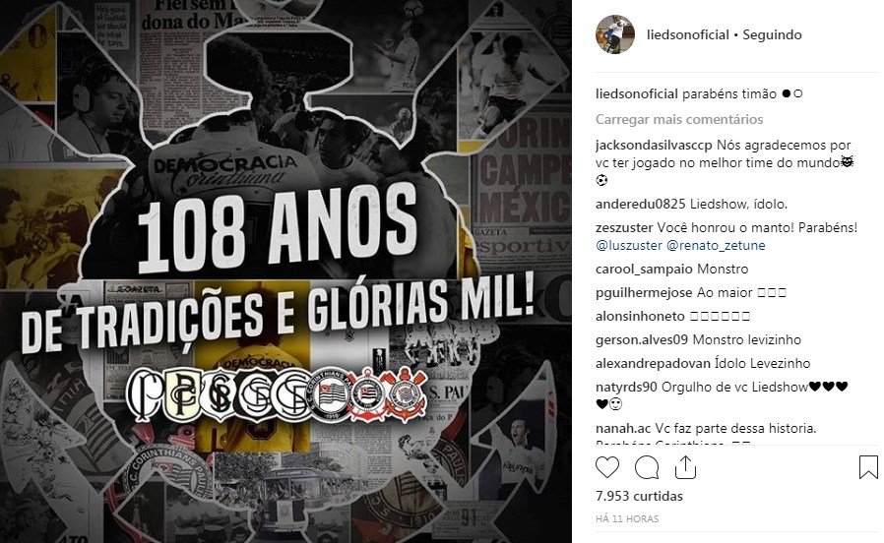The height and width of the screenshot is (543, 884).
Task: Expand Carregar mais comentários
Action: [679, 119]
